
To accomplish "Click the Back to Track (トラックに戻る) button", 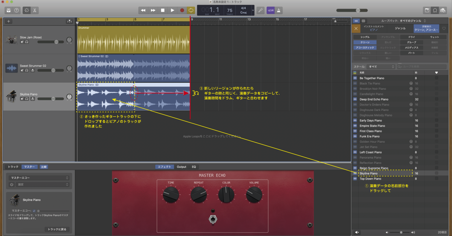I will pos(56,229).
